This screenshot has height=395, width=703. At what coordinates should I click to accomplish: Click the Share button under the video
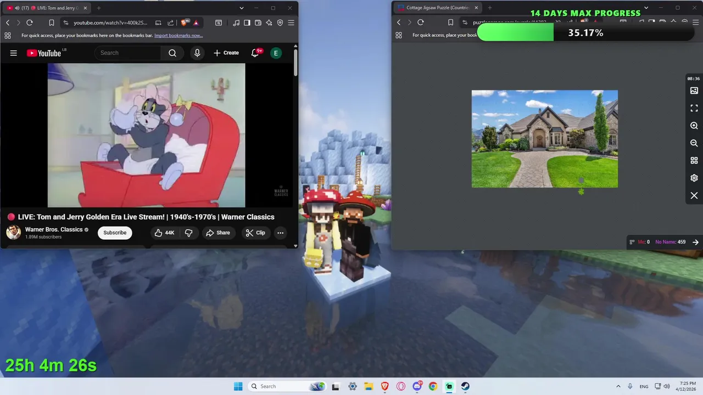(x=218, y=233)
